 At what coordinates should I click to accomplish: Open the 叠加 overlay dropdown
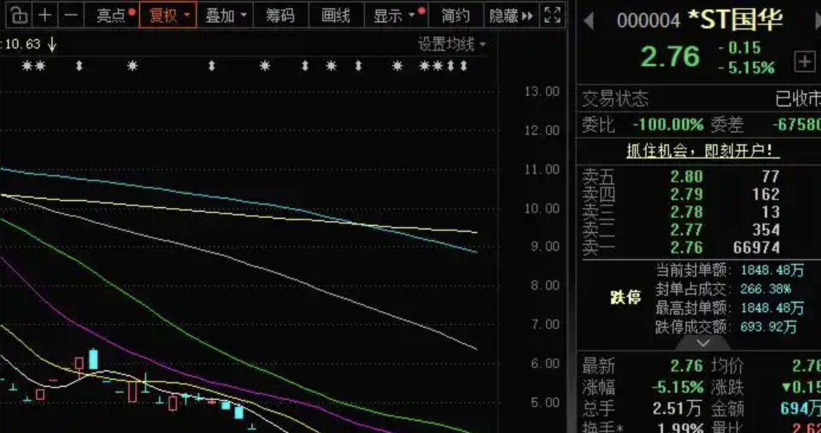tap(224, 15)
